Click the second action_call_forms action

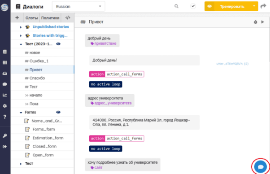click(117, 139)
